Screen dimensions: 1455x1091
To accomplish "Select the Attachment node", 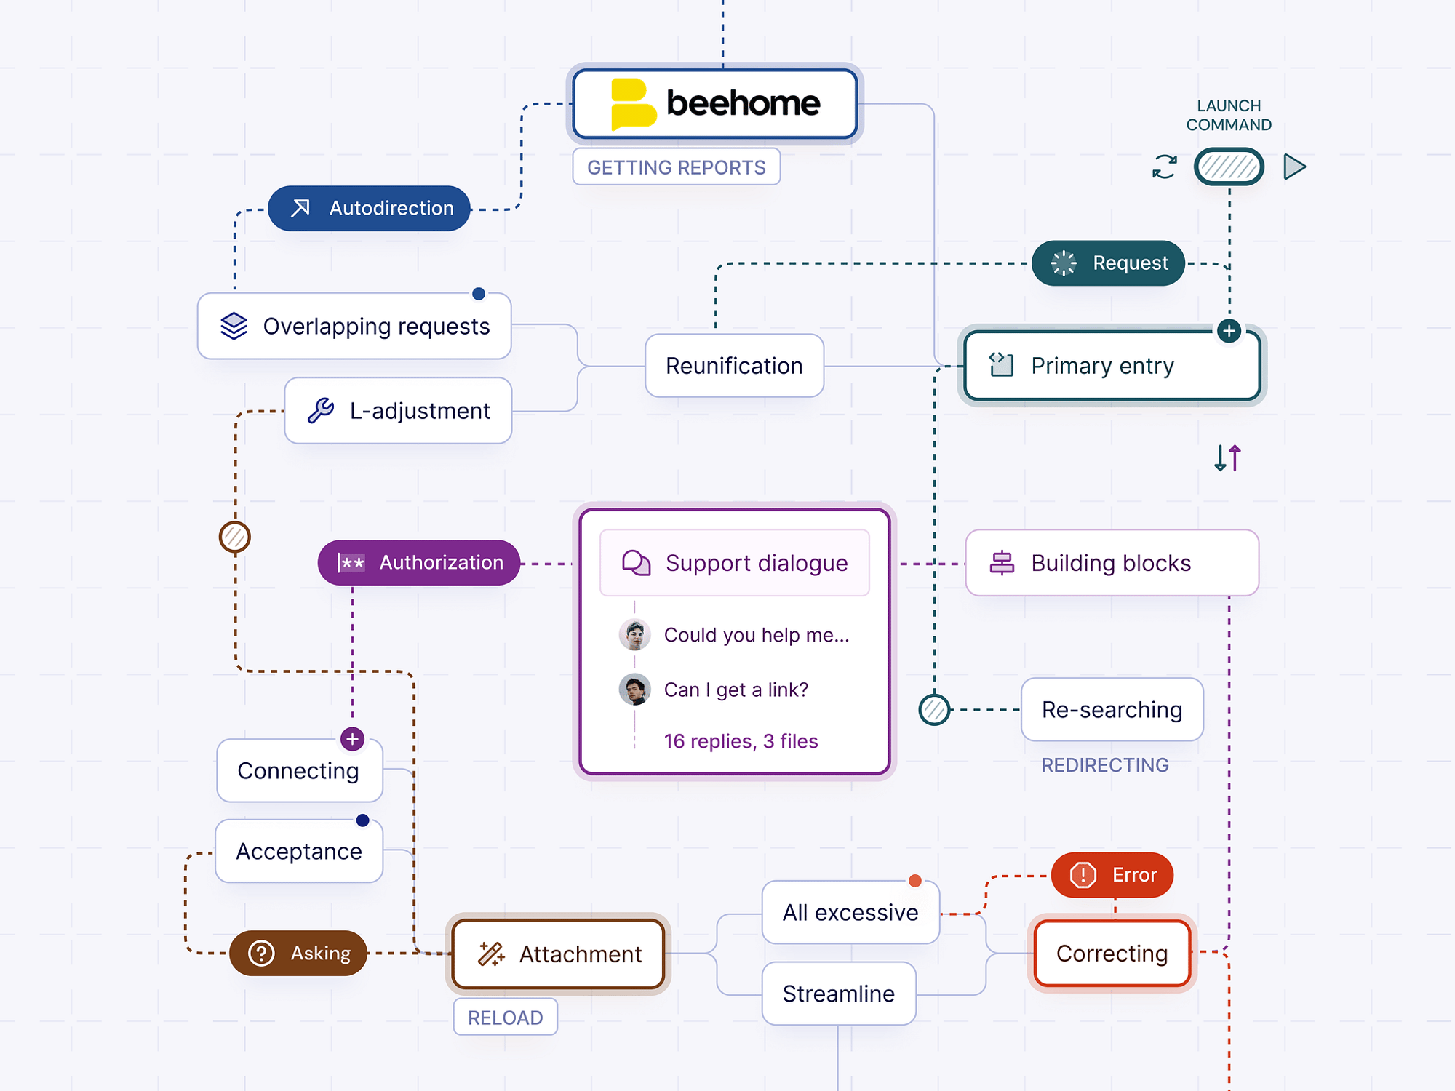I will [x=558, y=954].
